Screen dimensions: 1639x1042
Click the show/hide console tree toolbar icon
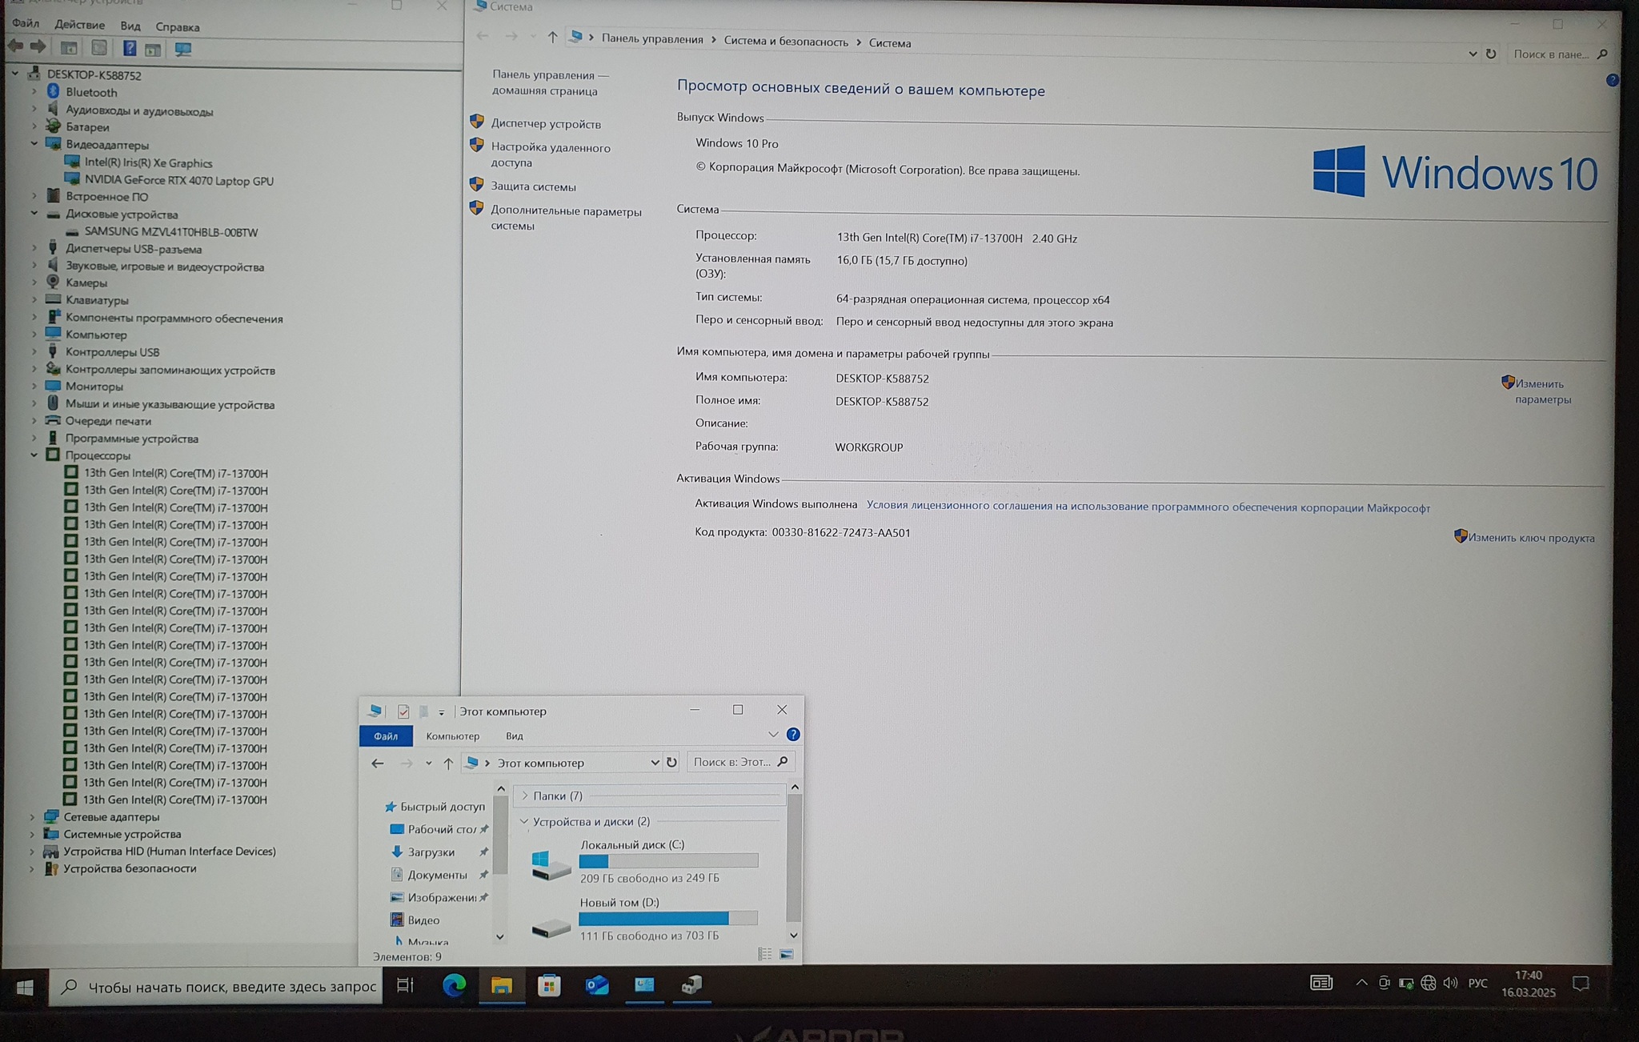[x=70, y=49]
